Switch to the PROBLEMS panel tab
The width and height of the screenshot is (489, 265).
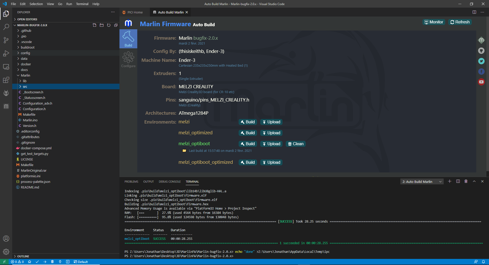point(131,182)
